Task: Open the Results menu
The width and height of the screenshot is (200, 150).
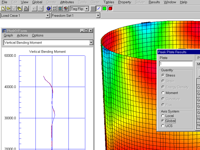Action: pos(154,2)
